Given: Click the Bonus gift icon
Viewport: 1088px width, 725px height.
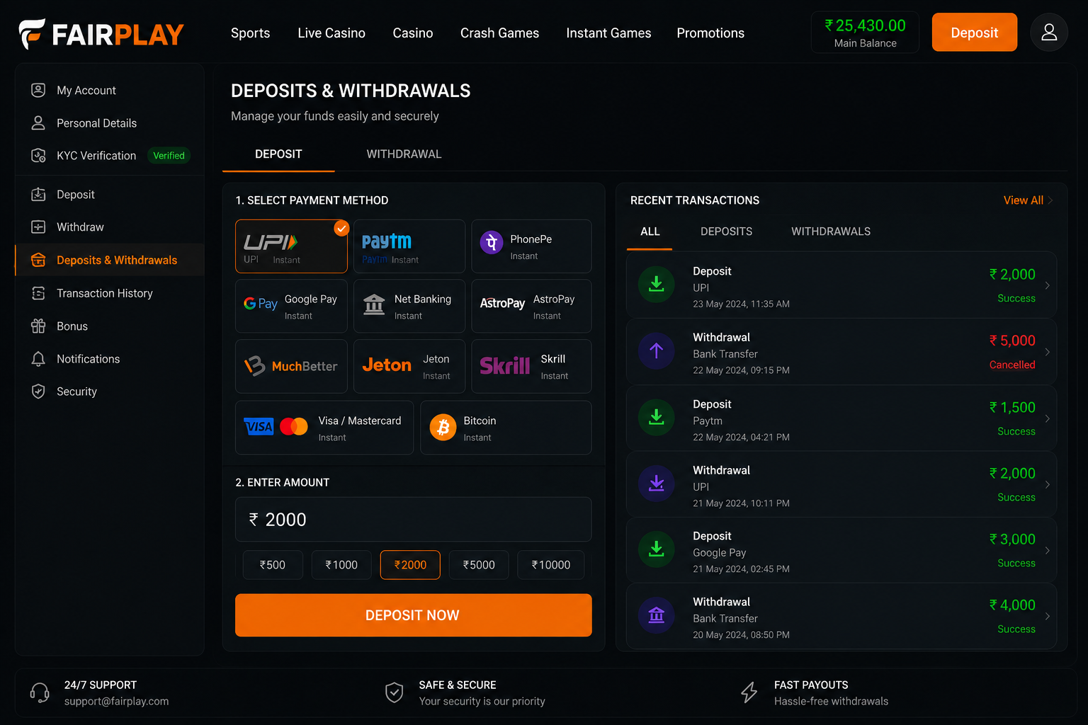Looking at the screenshot, I should click(38, 326).
